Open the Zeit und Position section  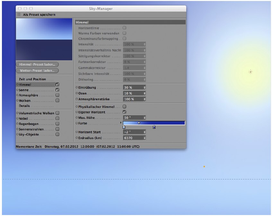coord(32,79)
